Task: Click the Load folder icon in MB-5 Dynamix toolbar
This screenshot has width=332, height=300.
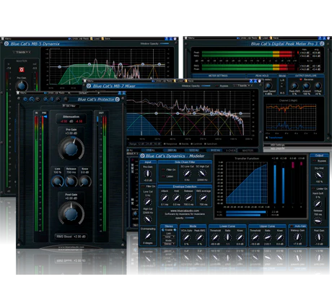Action: pyautogui.click(x=92, y=38)
